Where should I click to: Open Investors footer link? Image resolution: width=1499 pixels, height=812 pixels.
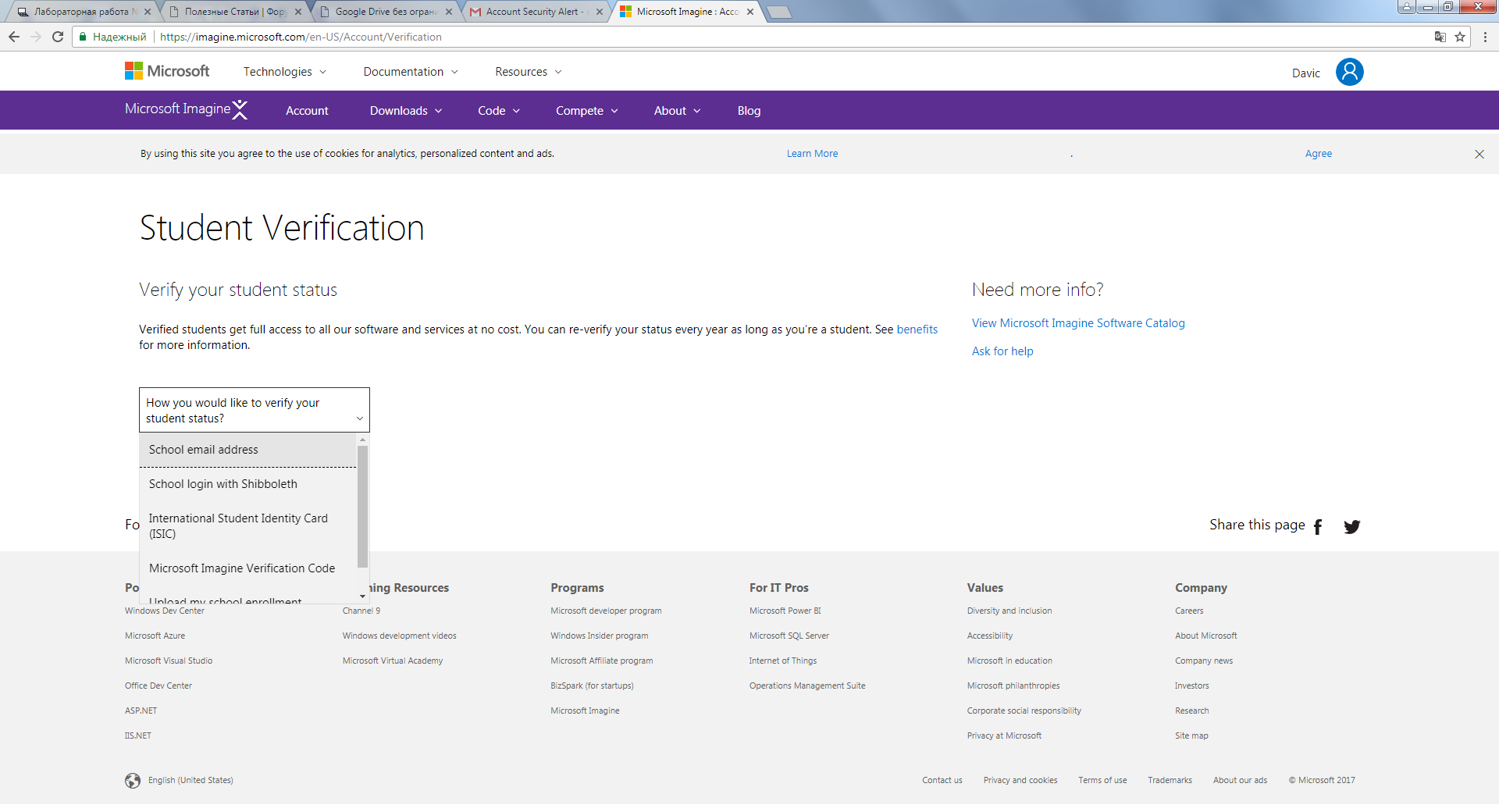(x=1191, y=686)
